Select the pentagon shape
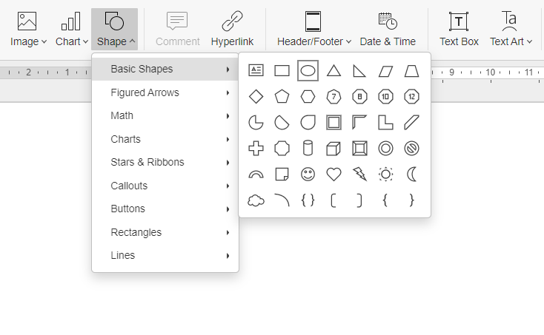Viewport: 544px width, 335px height. pyautogui.click(x=282, y=97)
